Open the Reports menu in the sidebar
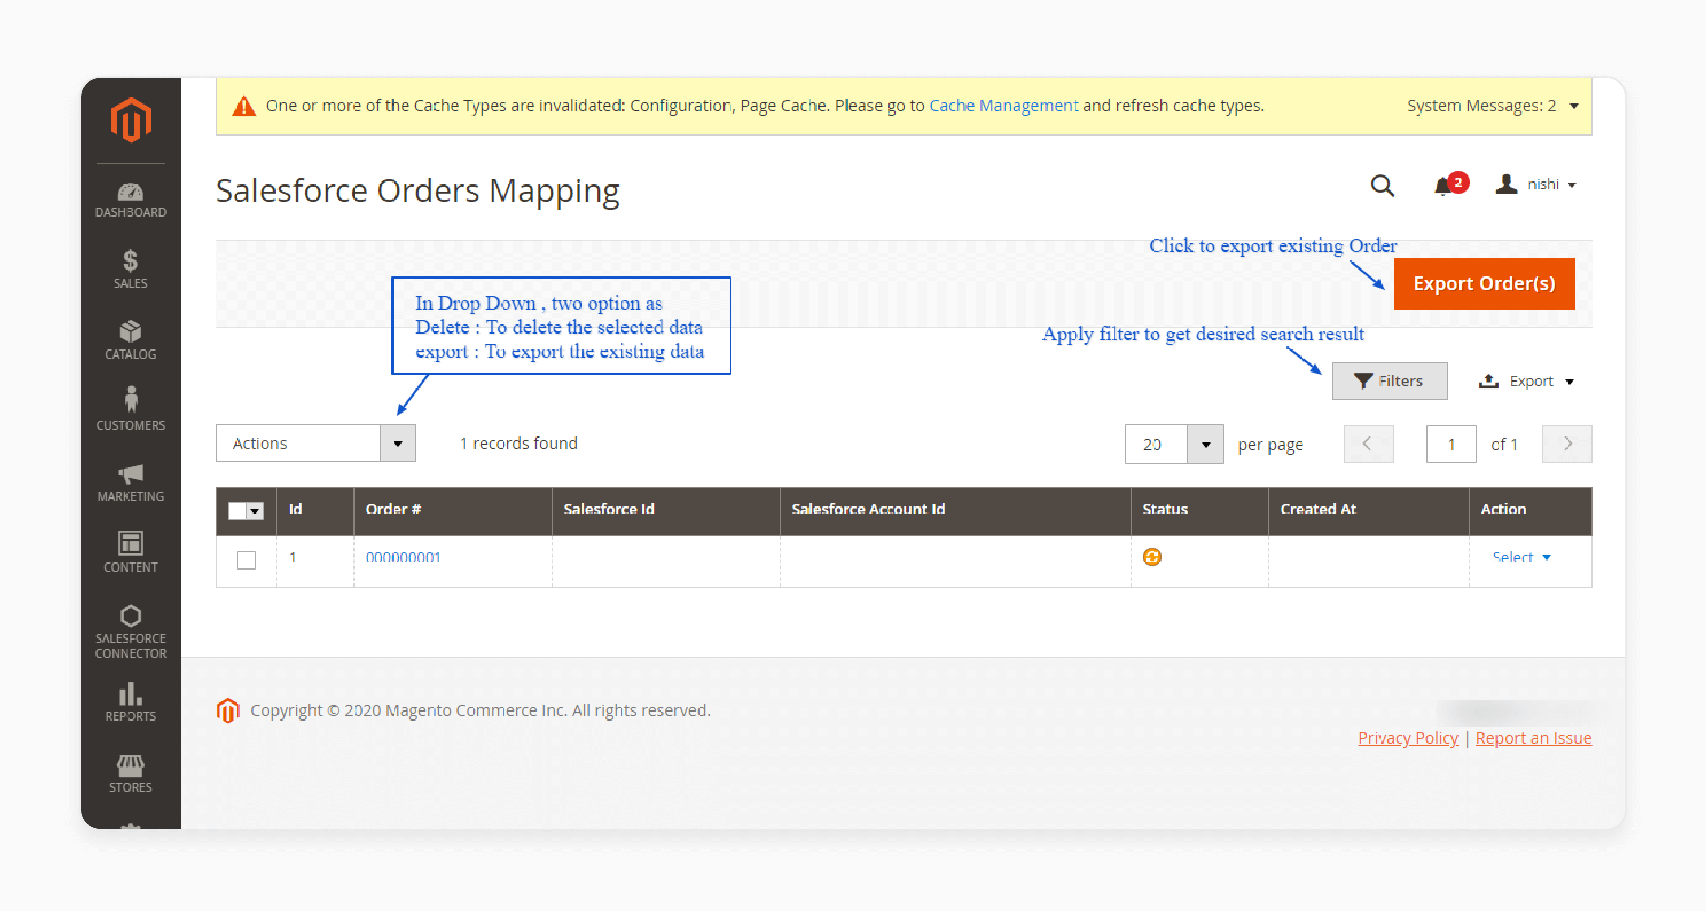The image size is (1706, 911). point(130,703)
